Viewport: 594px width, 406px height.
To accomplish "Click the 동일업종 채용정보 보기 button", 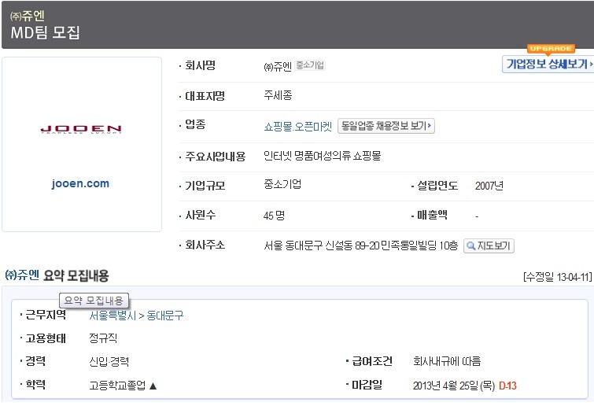I will pos(386,126).
